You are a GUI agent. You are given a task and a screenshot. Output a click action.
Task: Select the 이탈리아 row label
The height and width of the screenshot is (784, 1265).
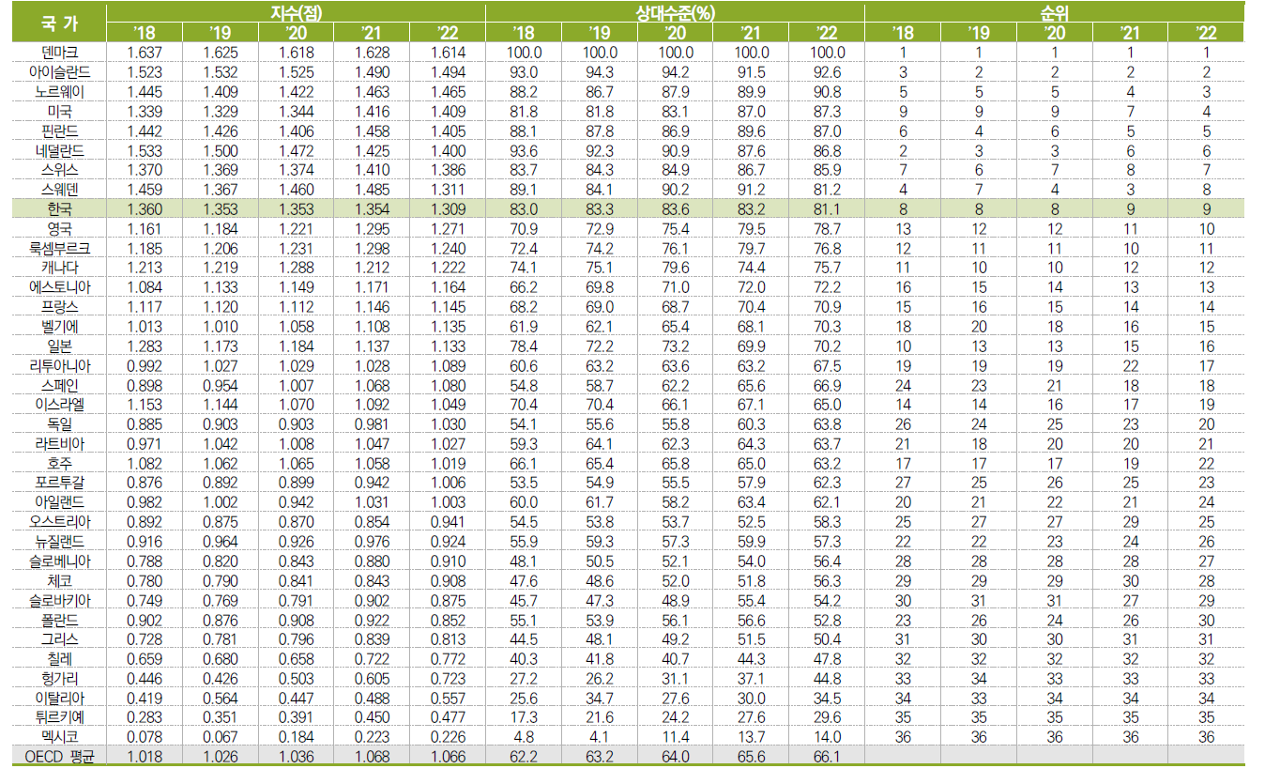(x=60, y=698)
